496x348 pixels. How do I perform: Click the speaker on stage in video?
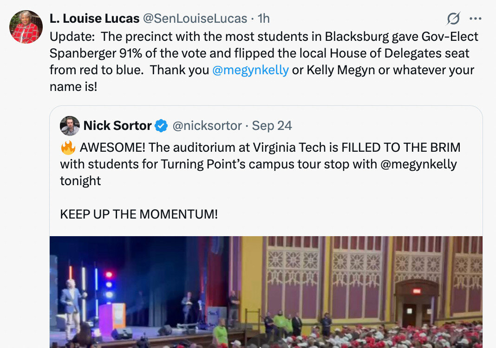[x=71, y=303]
